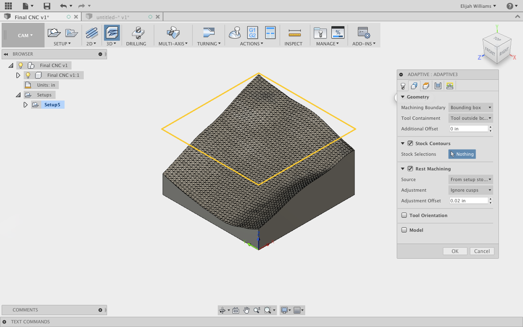The image size is (523, 327).
Task: Open the CAM workspace menu
Action: click(x=23, y=35)
